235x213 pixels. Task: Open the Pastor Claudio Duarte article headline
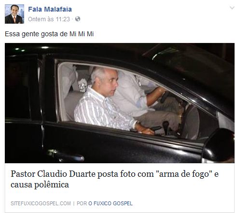(x=114, y=179)
